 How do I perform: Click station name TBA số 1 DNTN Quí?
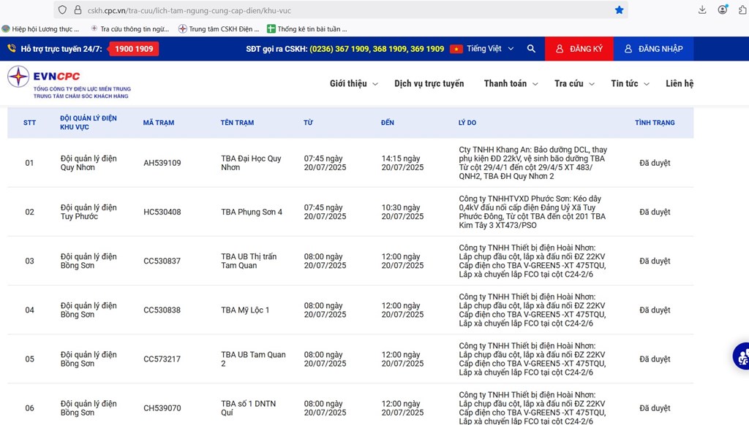tap(249, 408)
